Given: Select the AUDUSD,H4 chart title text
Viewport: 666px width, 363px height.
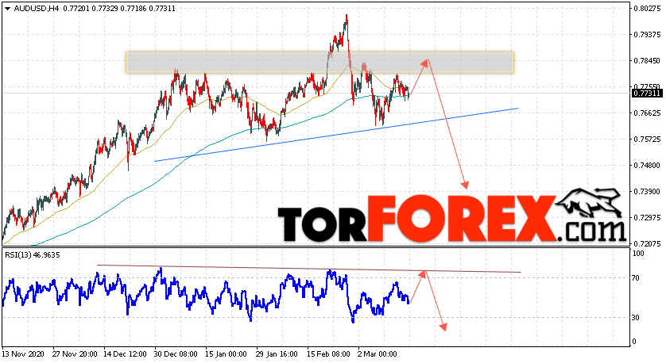Looking at the screenshot, I should point(36,9).
